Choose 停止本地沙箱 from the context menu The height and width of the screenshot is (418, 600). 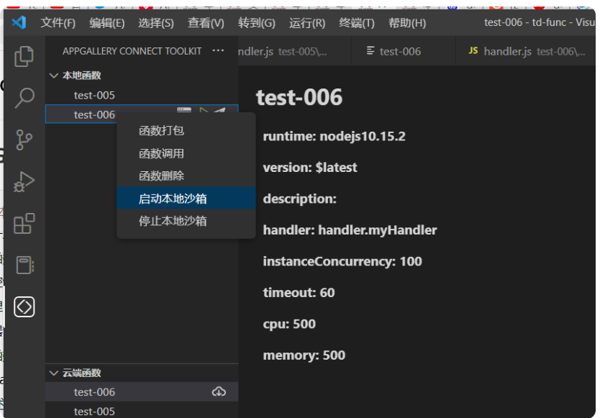click(186, 221)
